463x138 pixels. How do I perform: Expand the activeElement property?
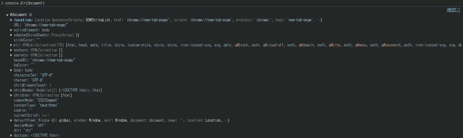click(11, 30)
